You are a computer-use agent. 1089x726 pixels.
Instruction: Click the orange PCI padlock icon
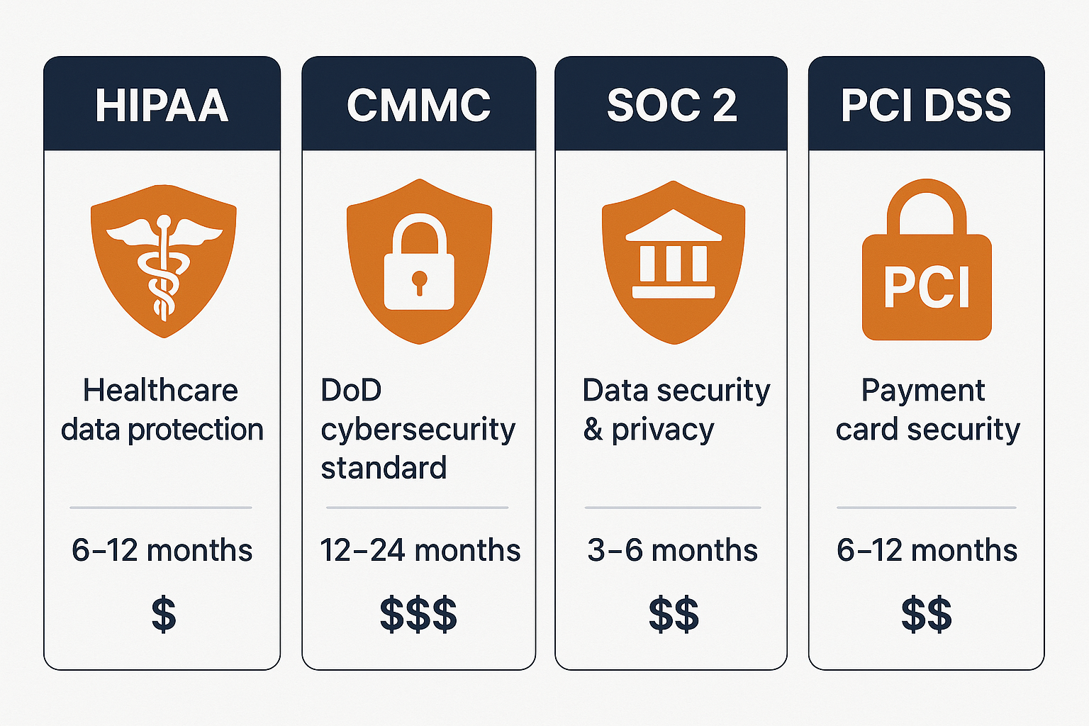927,262
